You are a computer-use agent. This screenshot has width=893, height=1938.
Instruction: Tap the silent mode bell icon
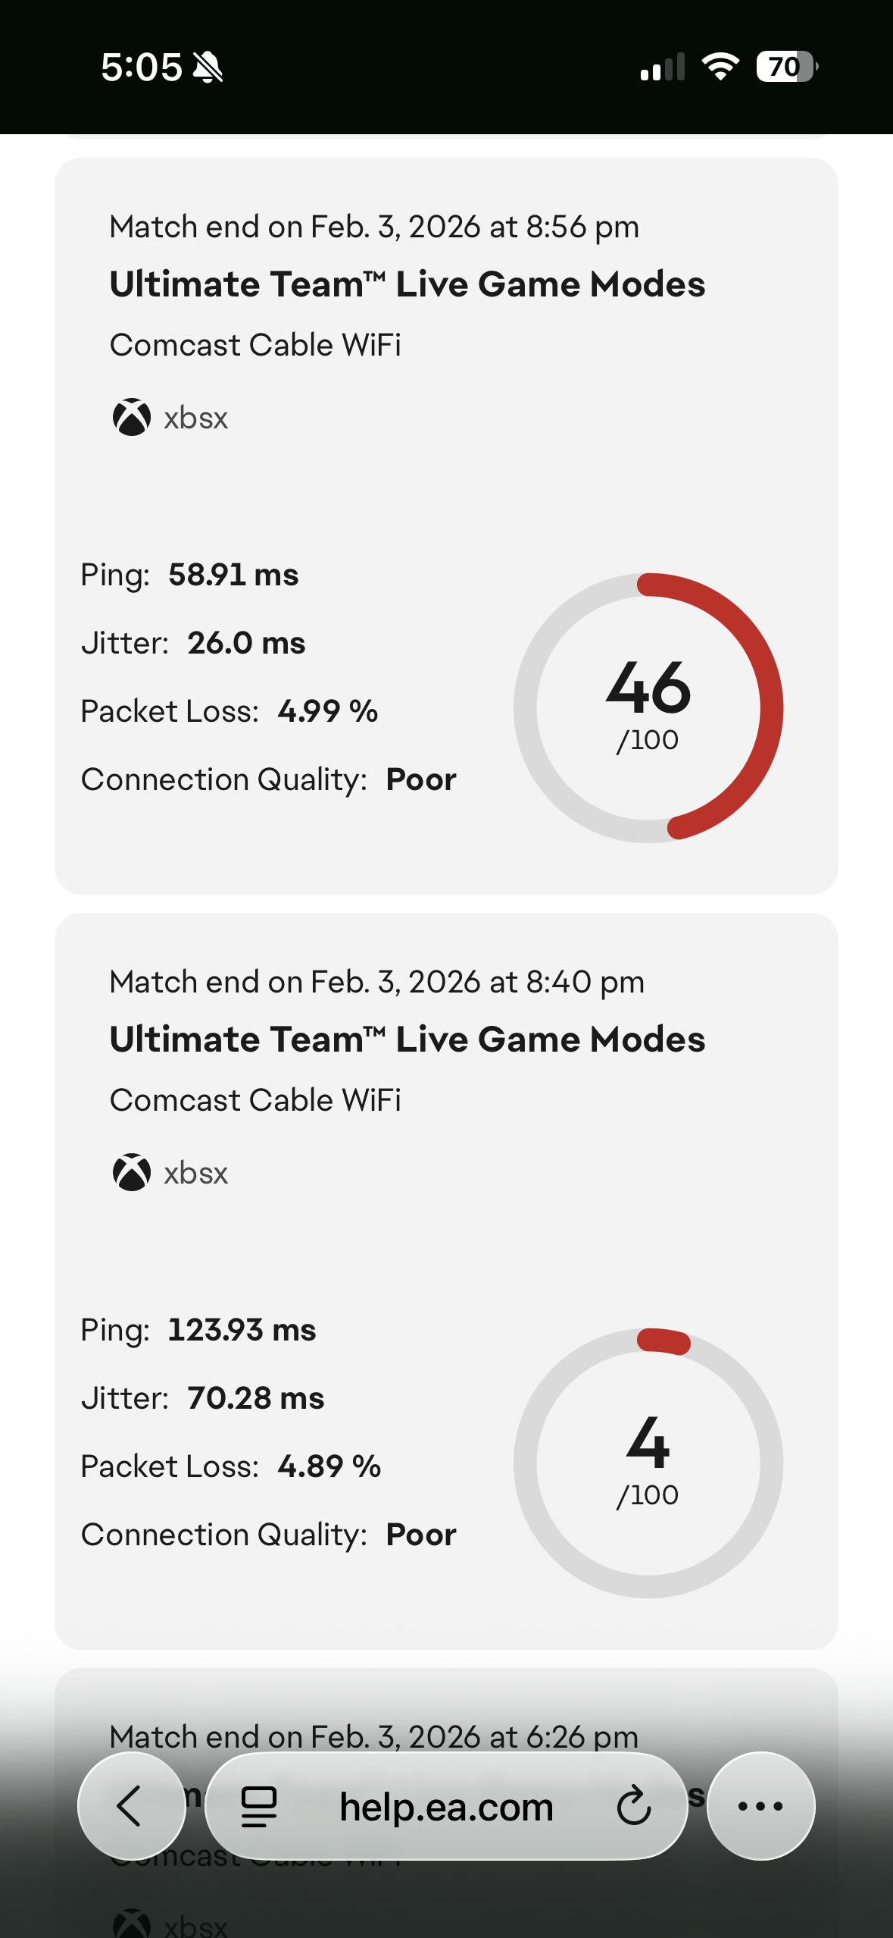pos(208,67)
